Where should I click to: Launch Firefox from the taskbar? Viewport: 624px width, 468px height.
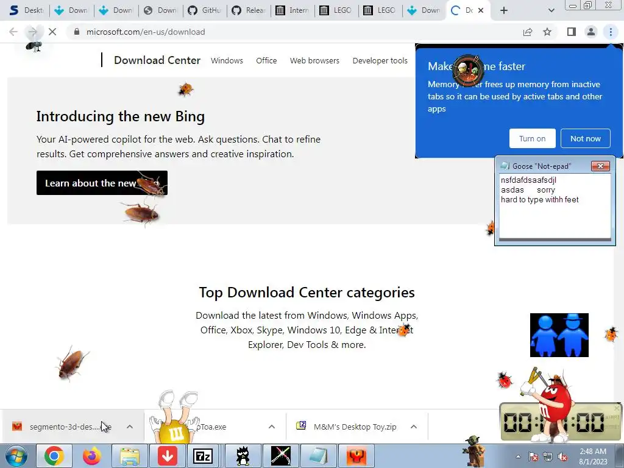(91, 456)
